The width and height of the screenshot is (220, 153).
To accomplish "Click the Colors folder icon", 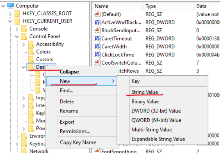I will click(x=31, y=52).
